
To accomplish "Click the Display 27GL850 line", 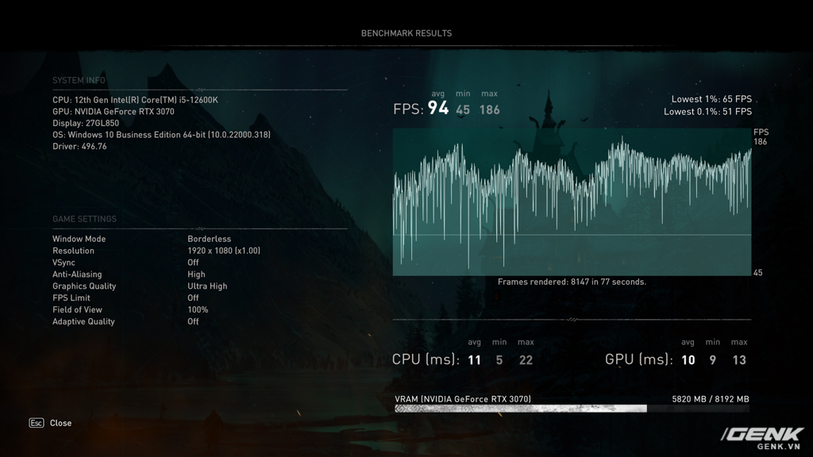I will 86,123.
